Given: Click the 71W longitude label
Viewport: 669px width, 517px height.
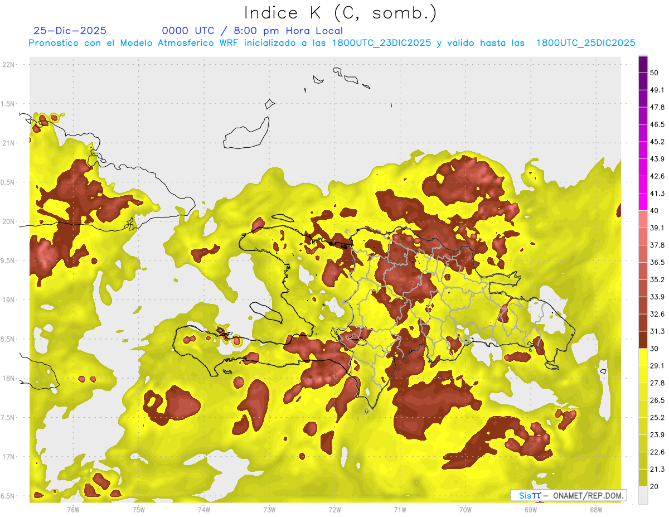Looking at the screenshot, I should 400,509.
